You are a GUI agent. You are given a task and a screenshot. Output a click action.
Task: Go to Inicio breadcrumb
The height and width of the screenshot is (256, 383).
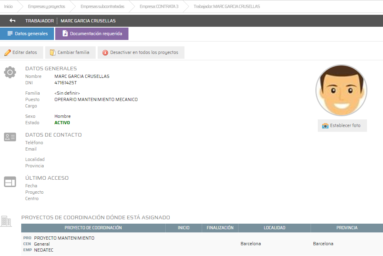point(8,6)
